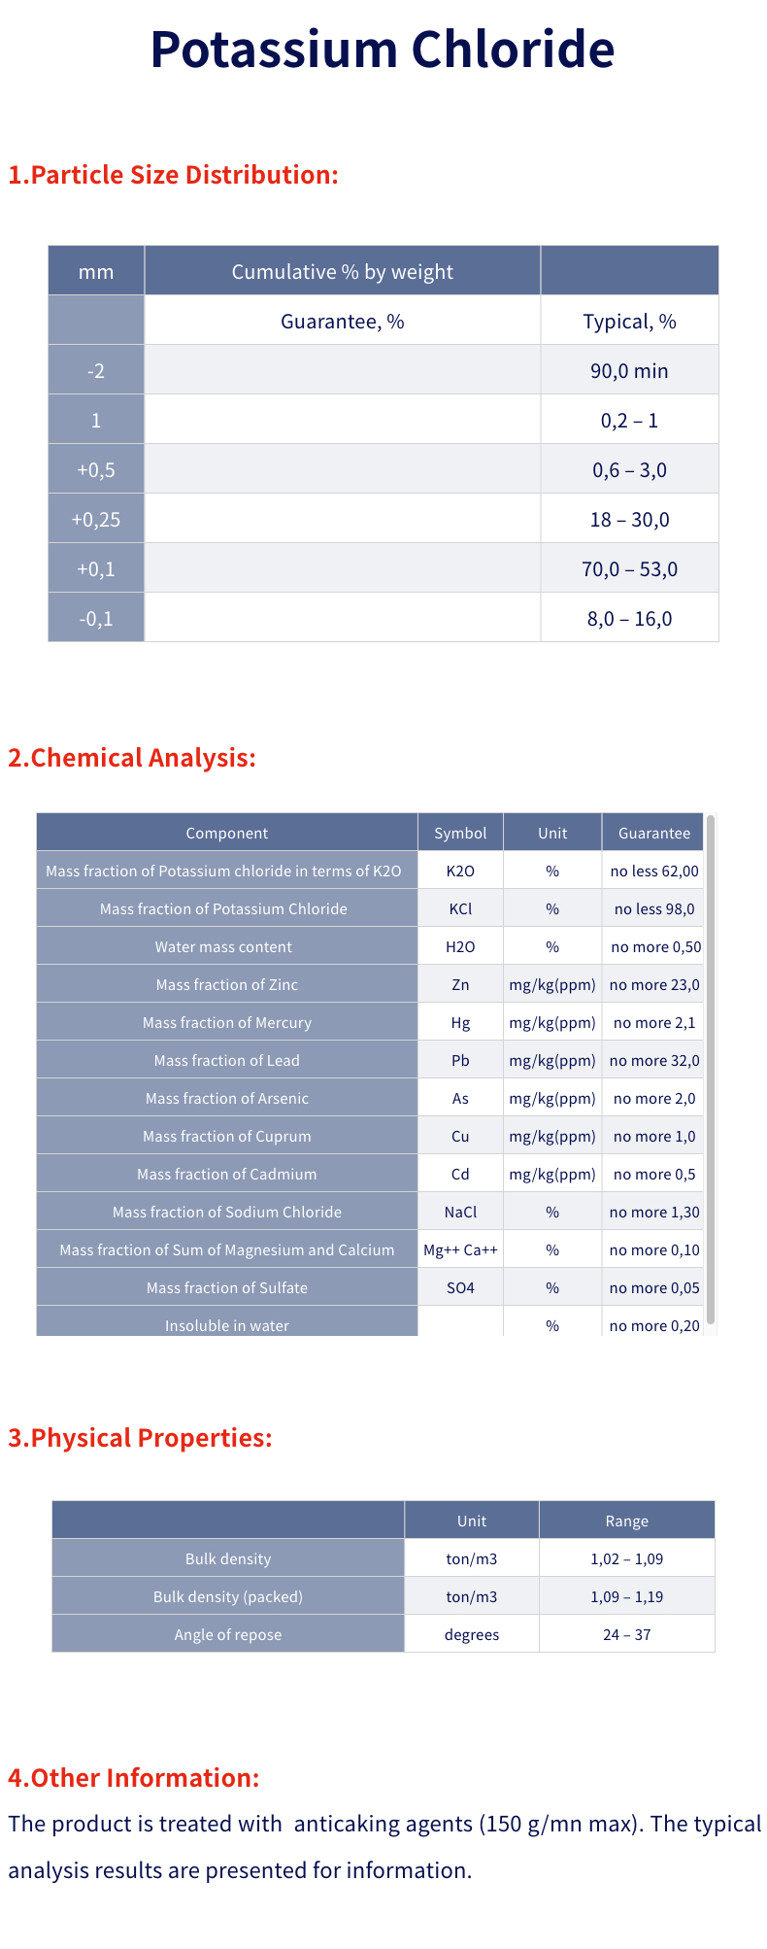Image resolution: width=767 pixels, height=1949 pixels.
Task: Select the no more 32,0 Lead guarantee cell
Action: click(x=654, y=1060)
